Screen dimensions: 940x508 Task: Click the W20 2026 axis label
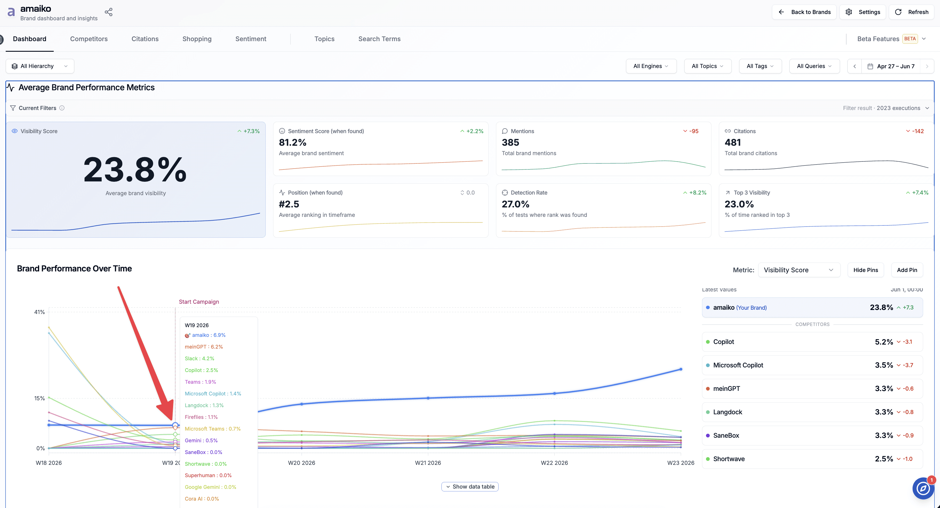click(x=301, y=463)
